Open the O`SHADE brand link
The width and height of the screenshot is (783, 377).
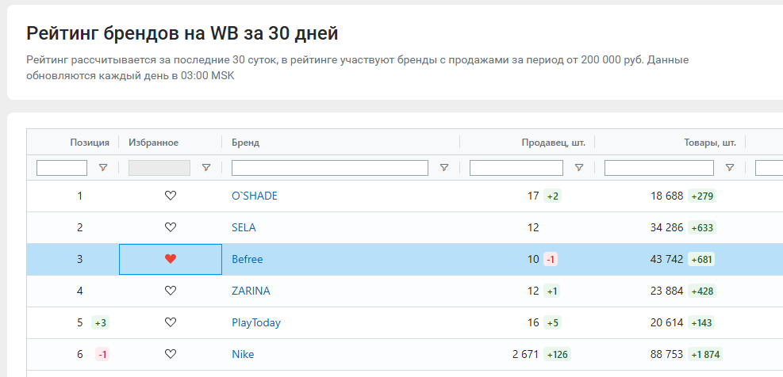tap(254, 196)
